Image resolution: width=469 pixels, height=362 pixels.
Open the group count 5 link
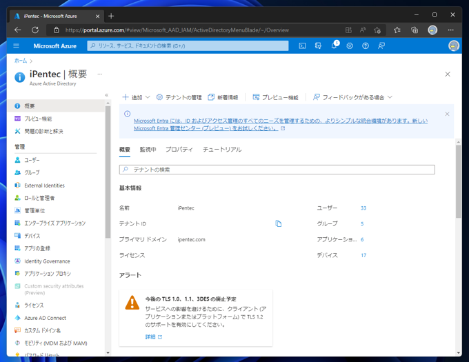362,223
